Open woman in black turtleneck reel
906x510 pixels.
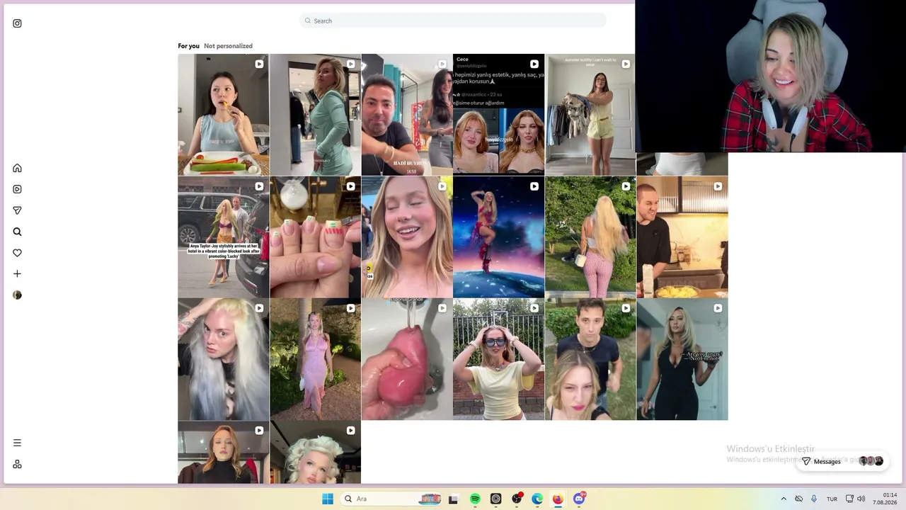tap(223, 453)
